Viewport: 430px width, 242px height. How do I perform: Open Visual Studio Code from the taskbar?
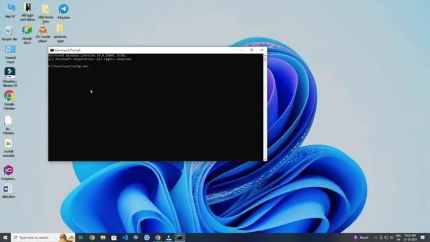pyautogui.click(x=125, y=237)
